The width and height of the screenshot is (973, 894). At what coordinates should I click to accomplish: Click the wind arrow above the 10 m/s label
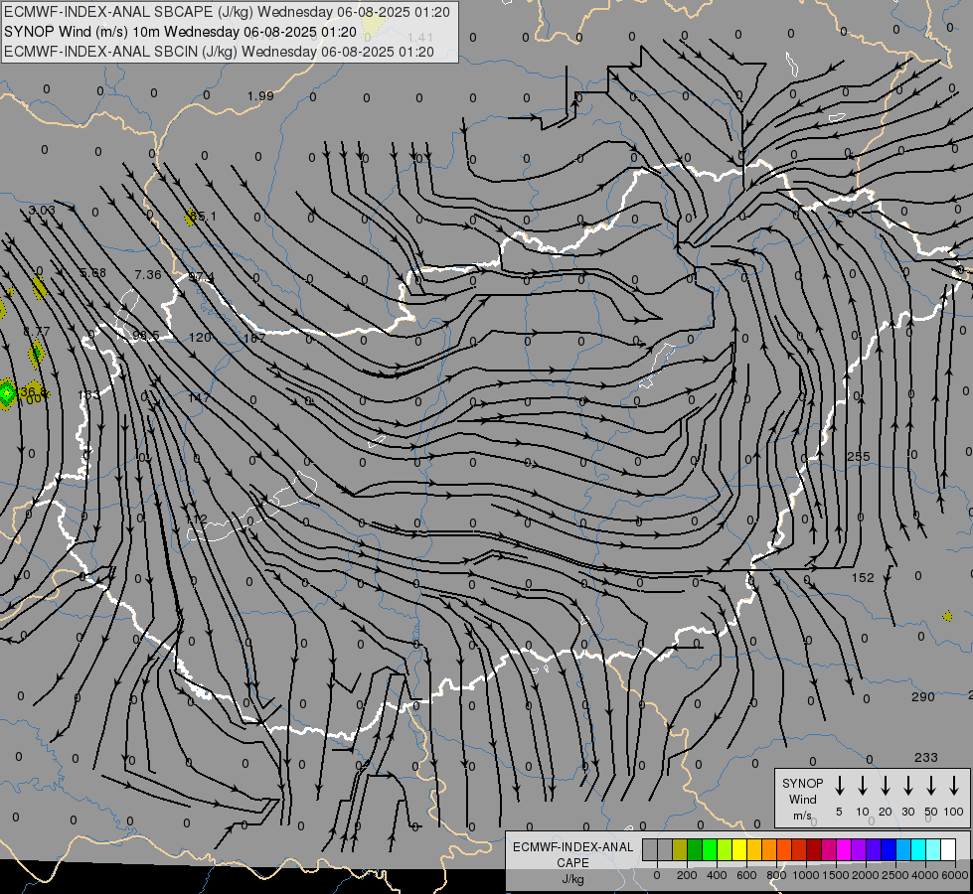click(x=862, y=786)
